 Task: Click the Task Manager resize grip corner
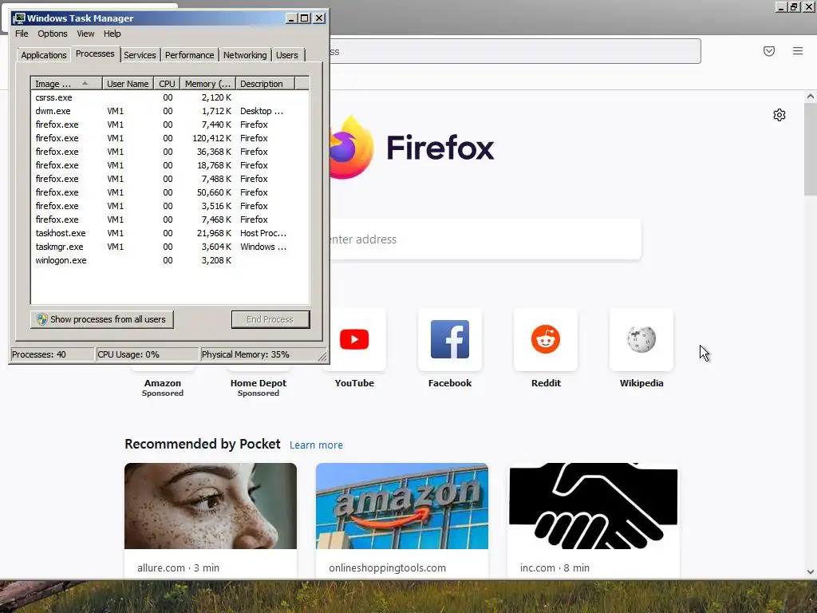322,357
